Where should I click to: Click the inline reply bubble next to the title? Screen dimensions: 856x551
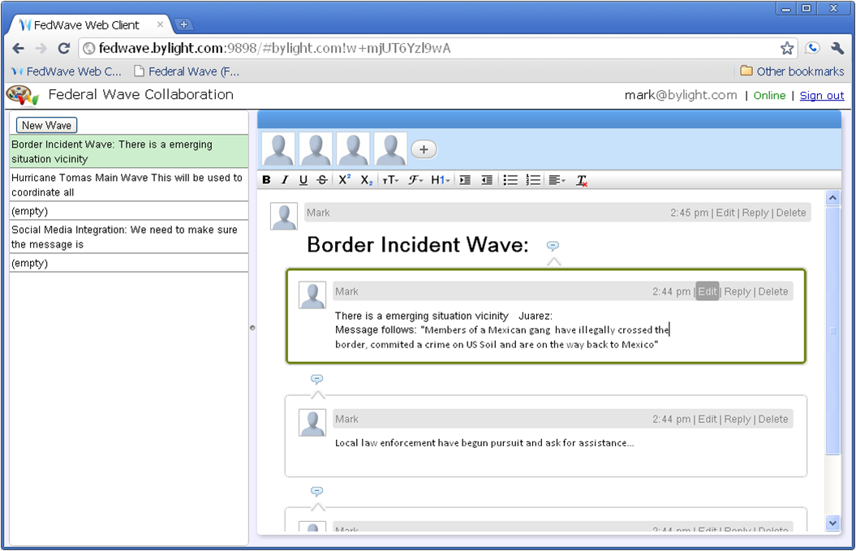pyautogui.click(x=553, y=246)
